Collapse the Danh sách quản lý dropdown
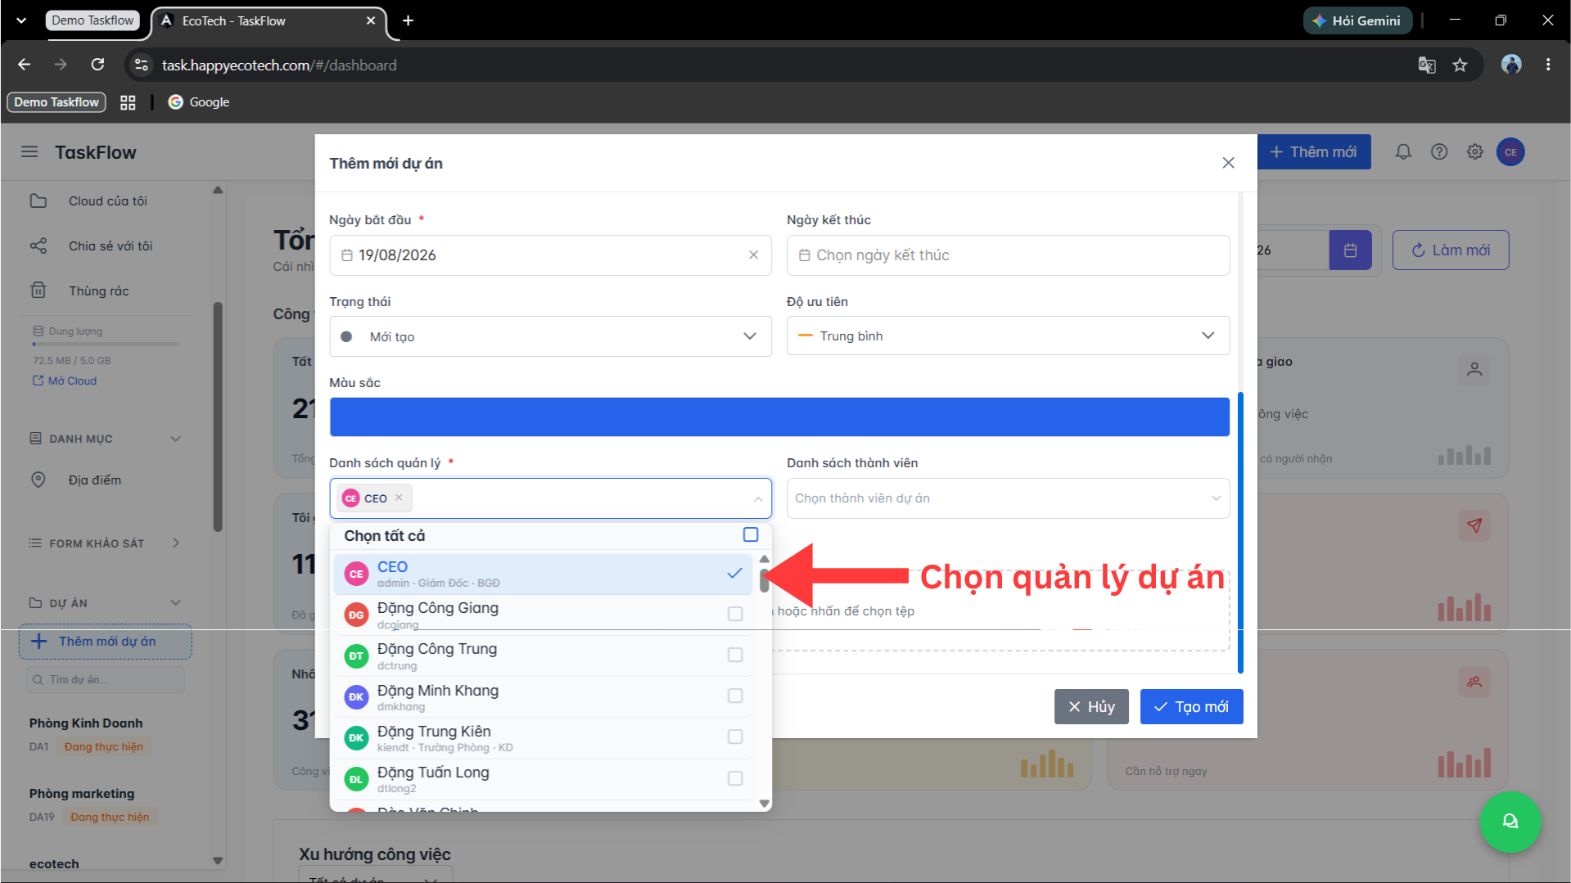 click(758, 498)
